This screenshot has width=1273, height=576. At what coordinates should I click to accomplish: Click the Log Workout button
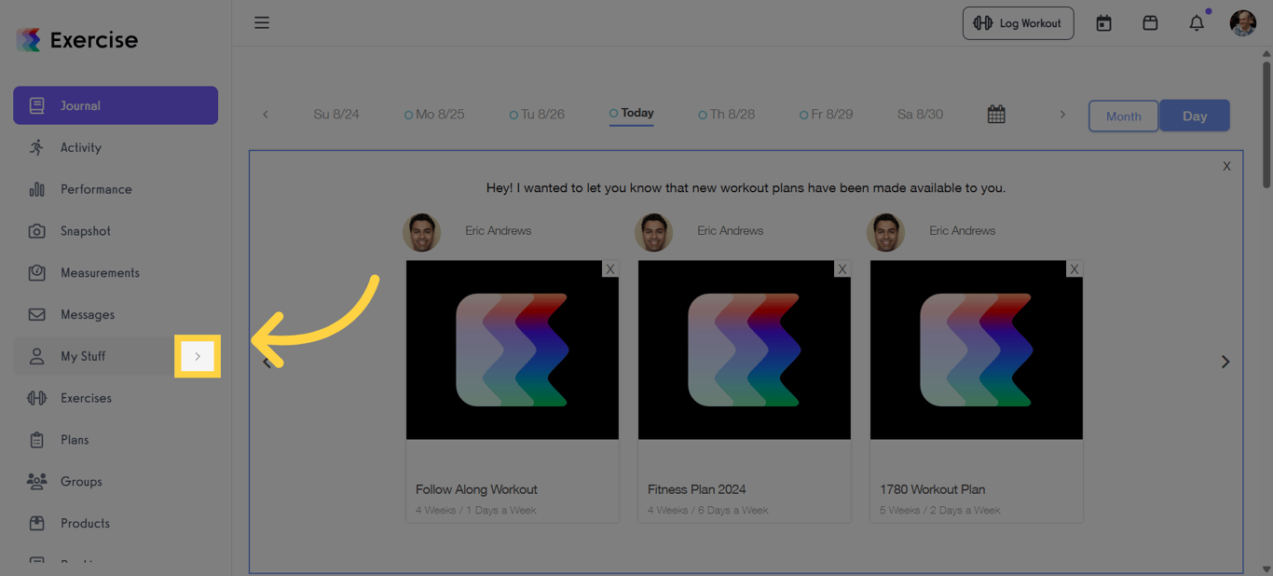click(1018, 22)
